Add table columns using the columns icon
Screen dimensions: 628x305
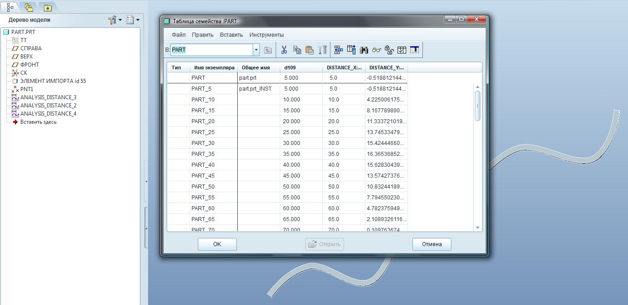pos(351,50)
